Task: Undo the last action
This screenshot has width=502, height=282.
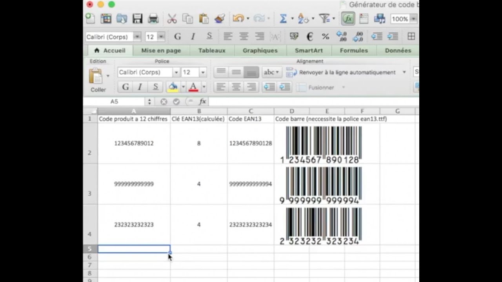Action: (237, 18)
